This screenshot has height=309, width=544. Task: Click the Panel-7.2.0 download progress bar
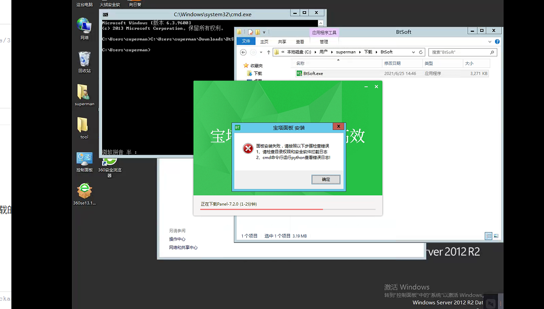288,209
